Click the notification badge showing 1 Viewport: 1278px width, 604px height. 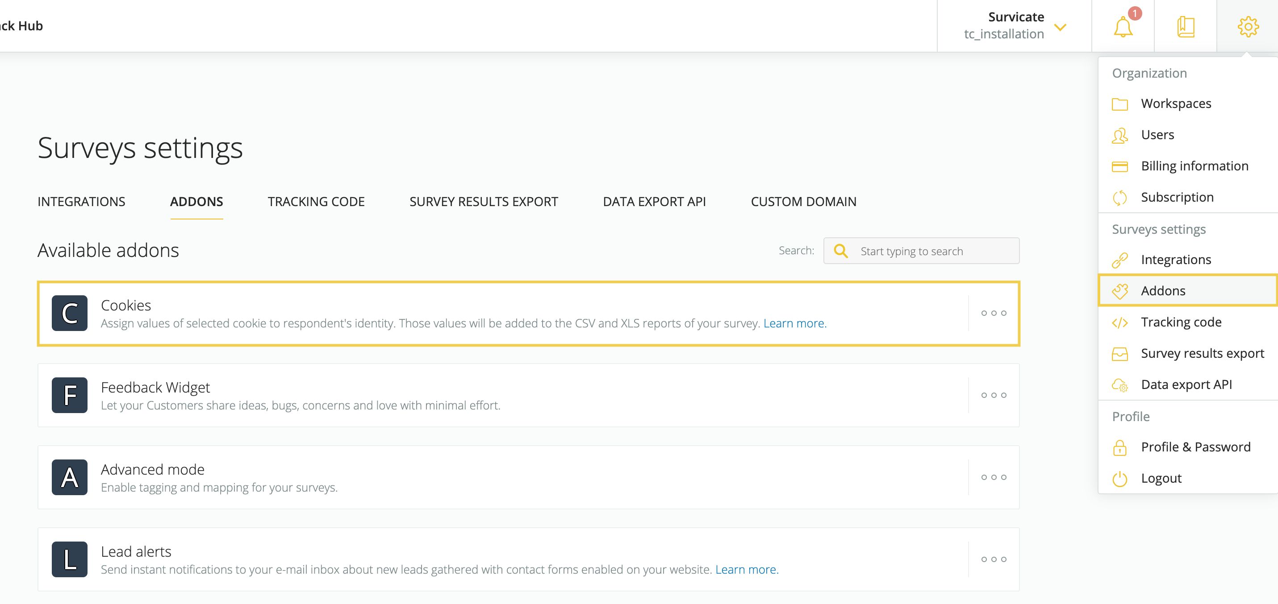(1135, 13)
